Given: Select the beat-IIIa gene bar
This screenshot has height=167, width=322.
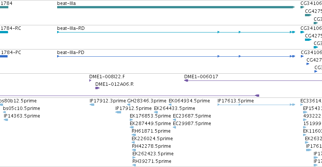Looking at the screenshot, I should [x=176, y=7].
